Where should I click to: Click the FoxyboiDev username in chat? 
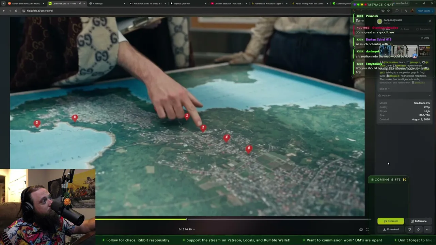point(374,64)
